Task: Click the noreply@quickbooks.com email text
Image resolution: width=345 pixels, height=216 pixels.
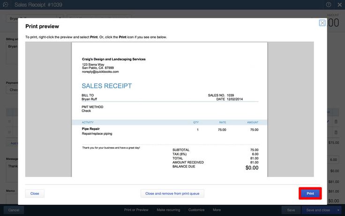Action: (x=100, y=72)
